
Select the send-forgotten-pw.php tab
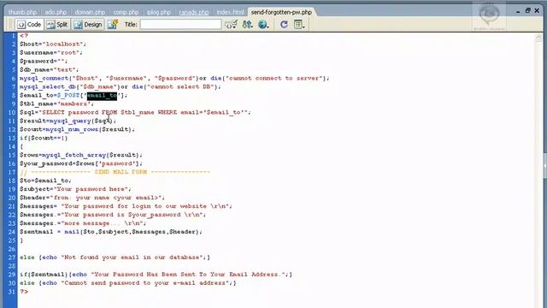click(281, 12)
